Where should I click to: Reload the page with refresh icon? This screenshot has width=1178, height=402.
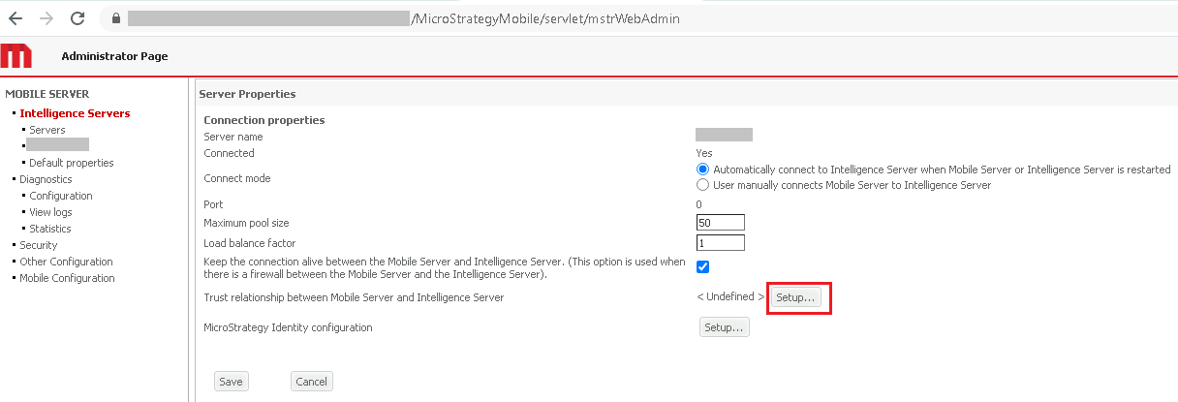point(77,18)
